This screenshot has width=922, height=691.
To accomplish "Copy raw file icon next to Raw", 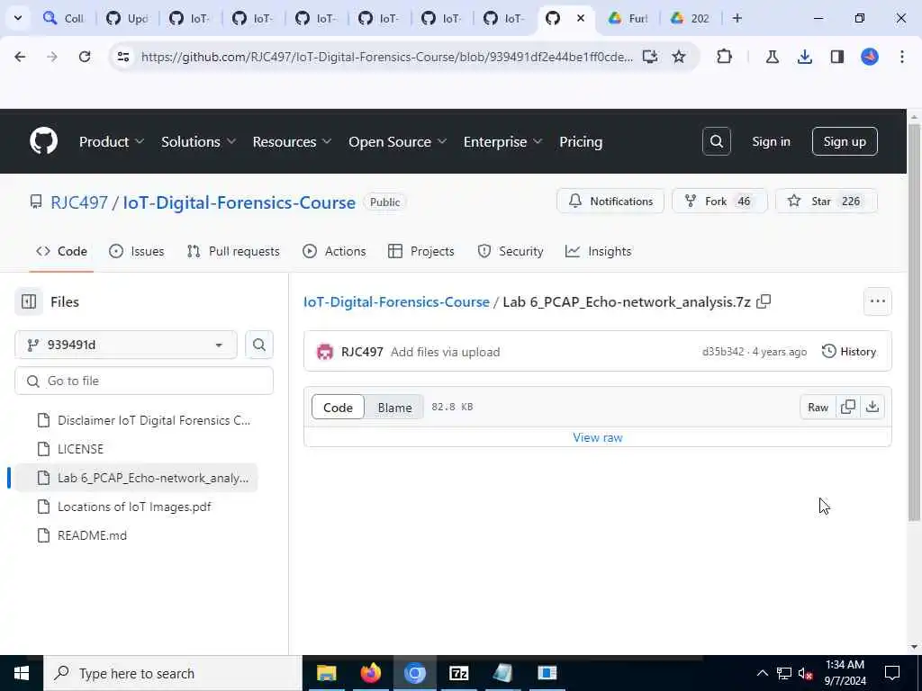I will (848, 407).
